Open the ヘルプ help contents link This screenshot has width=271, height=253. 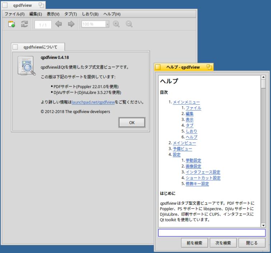192,137
